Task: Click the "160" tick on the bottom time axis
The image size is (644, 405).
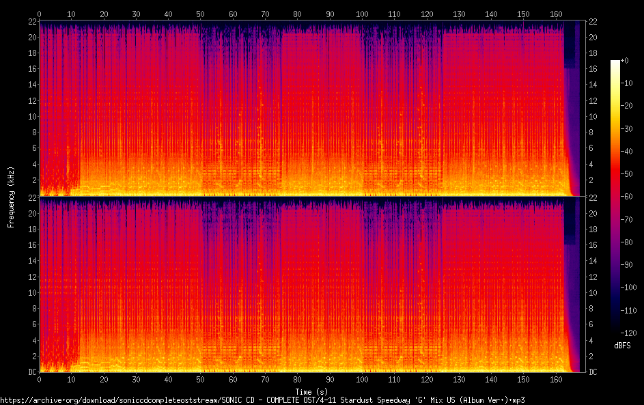Action: (555, 380)
